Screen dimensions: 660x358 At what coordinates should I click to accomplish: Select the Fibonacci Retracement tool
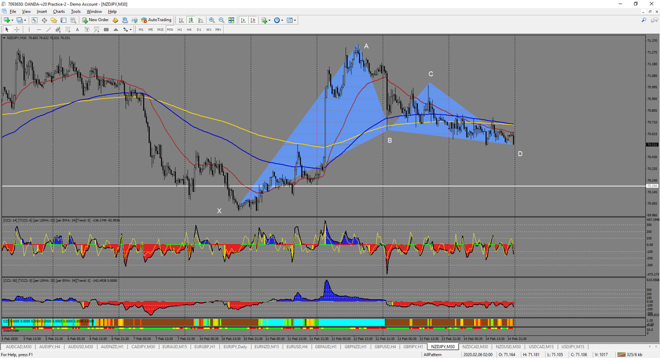(x=68, y=29)
